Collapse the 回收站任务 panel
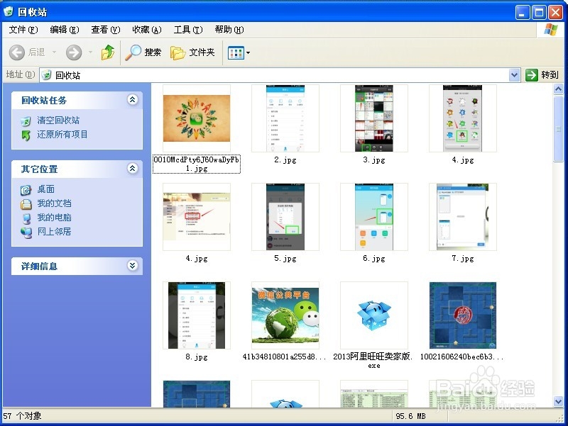 pyautogui.click(x=133, y=100)
